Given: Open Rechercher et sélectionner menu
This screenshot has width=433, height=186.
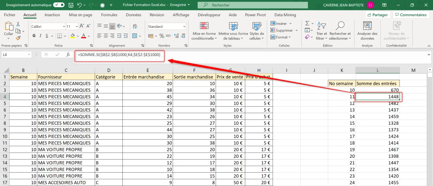Looking at the screenshot, I should pos(340,31).
